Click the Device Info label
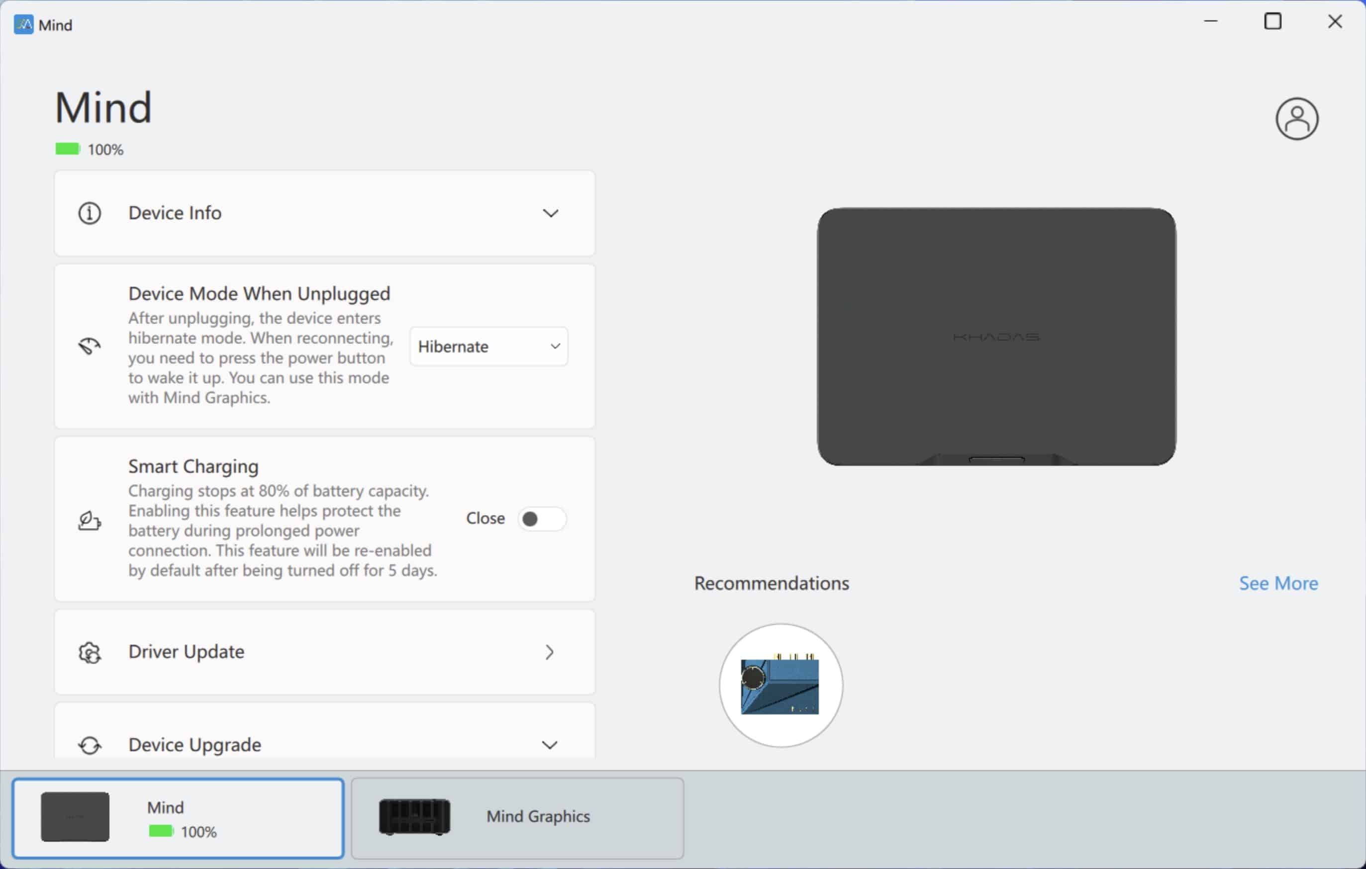Image resolution: width=1366 pixels, height=869 pixels. 175,213
